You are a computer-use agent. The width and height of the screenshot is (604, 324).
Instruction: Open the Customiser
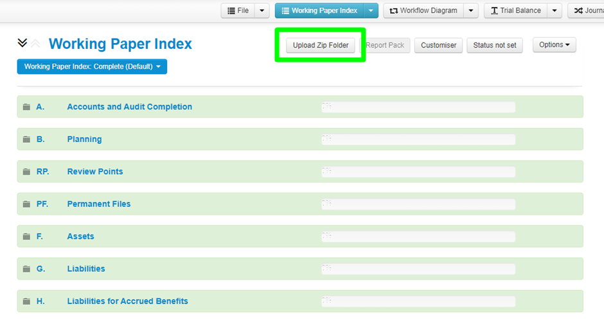438,46
